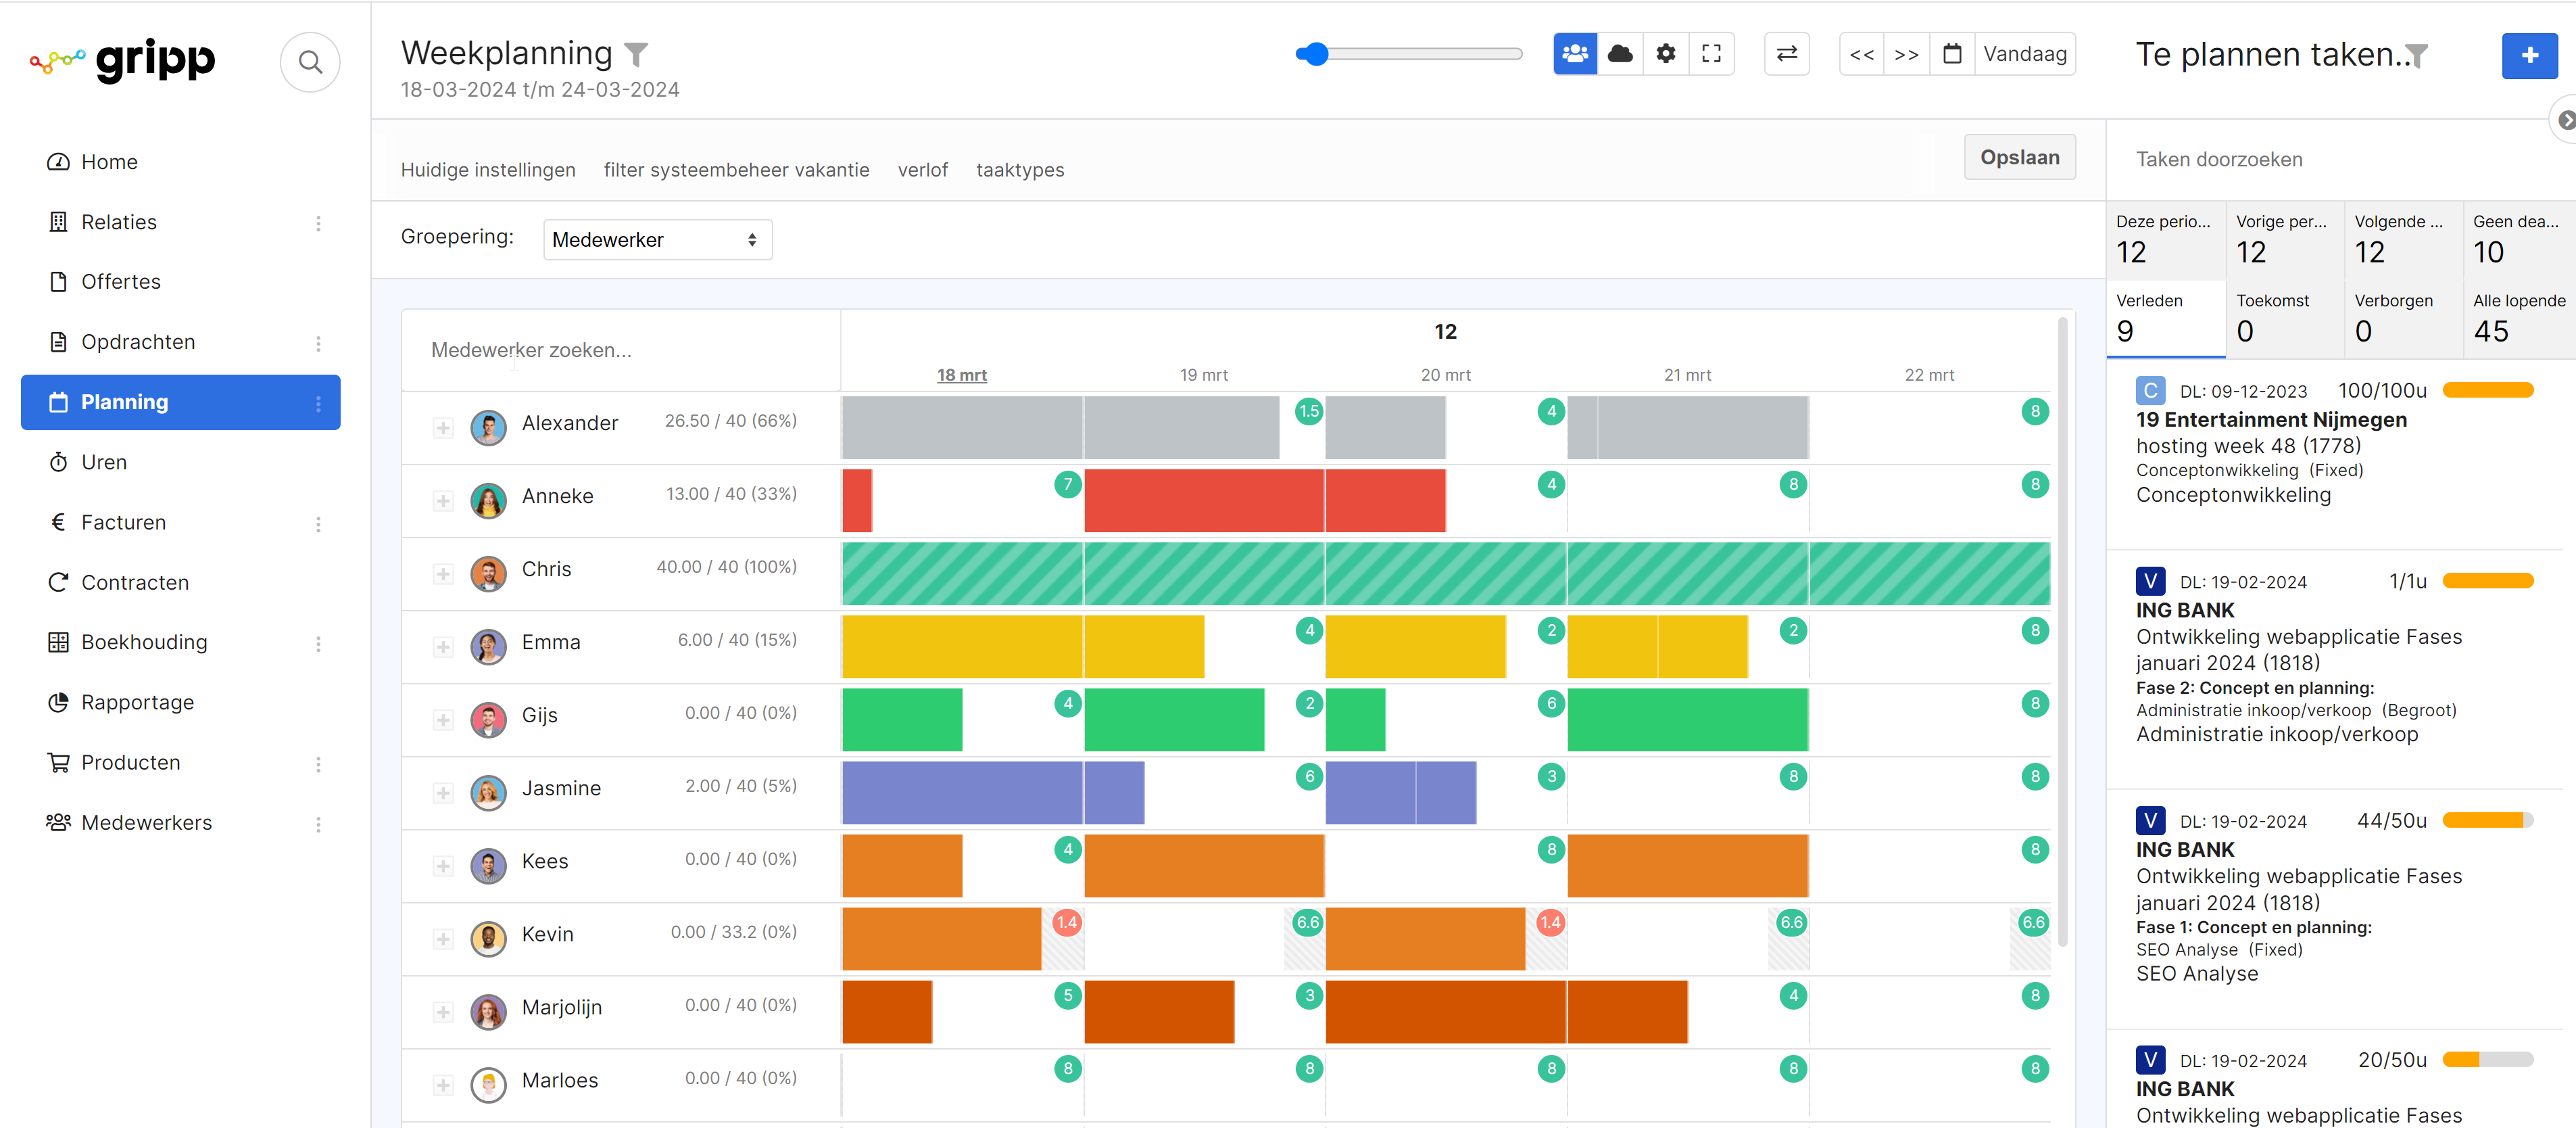Go to next week with >> button
The image size is (2576, 1128).
[1907, 54]
